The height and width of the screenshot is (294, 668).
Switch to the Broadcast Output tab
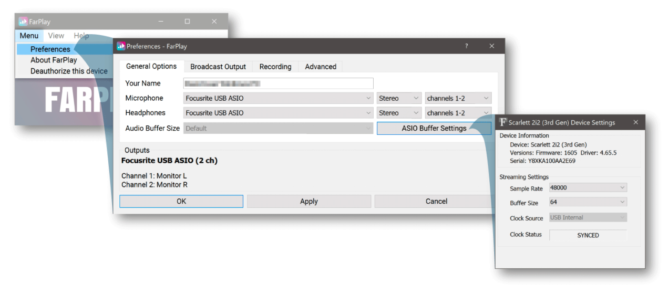pyautogui.click(x=218, y=67)
